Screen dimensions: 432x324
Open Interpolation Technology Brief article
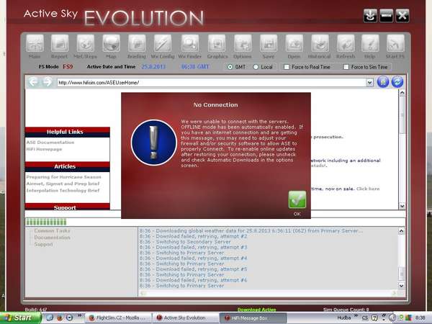point(63,190)
